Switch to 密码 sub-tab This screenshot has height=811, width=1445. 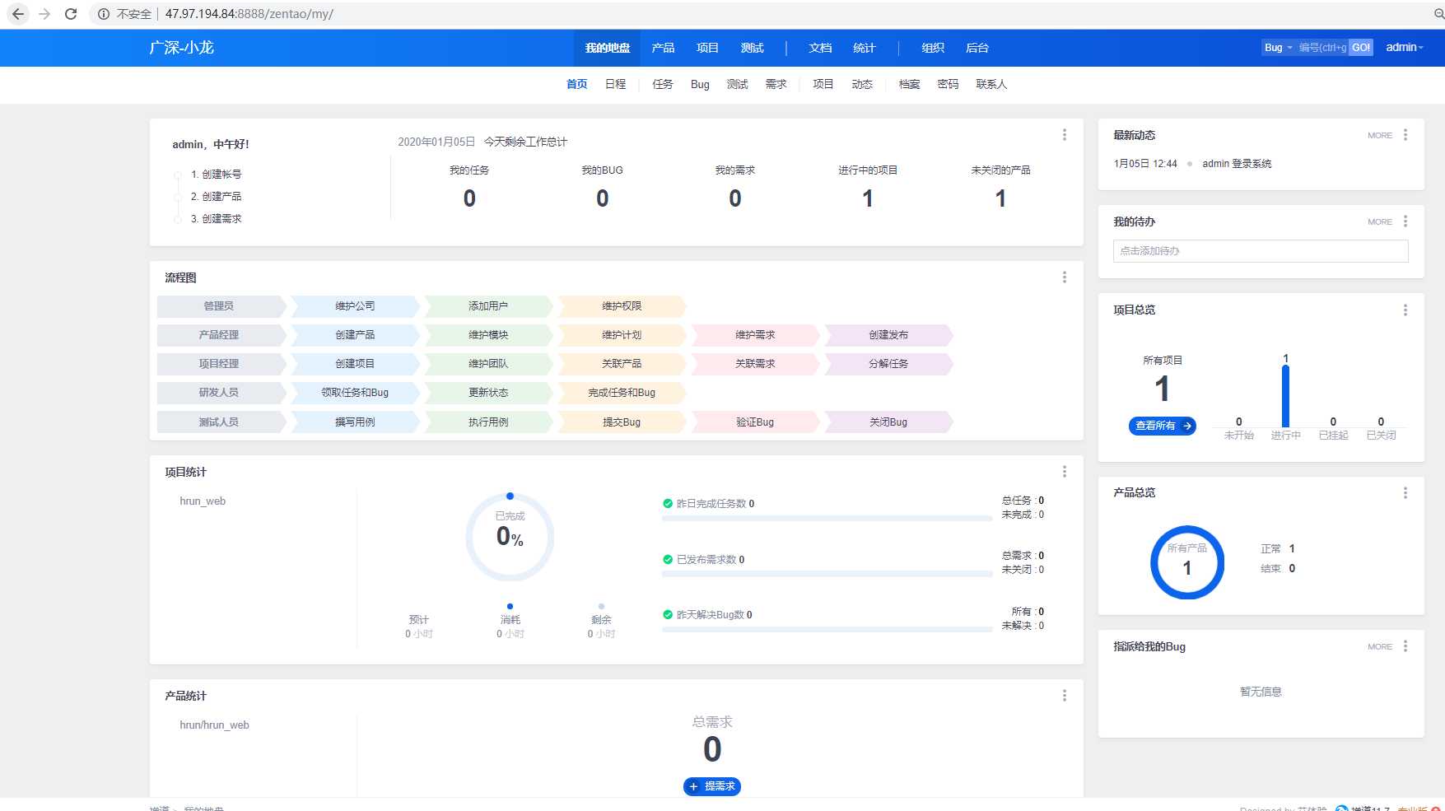[x=949, y=84]
